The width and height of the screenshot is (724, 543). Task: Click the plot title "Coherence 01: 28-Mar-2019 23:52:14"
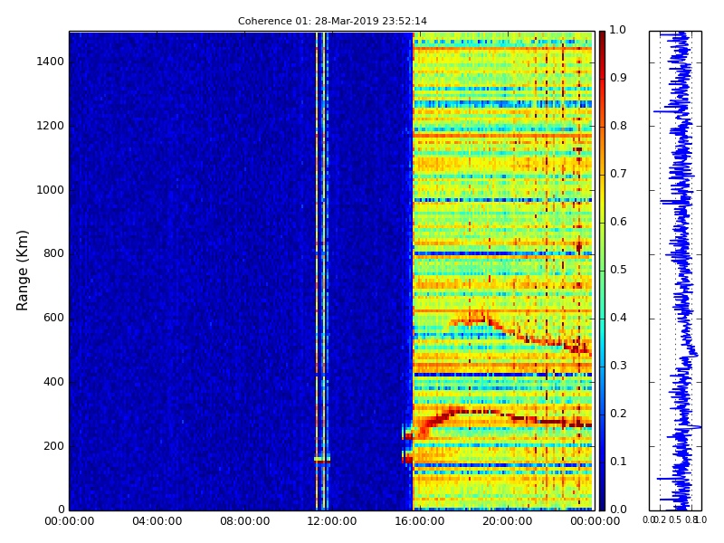[332, 21]
